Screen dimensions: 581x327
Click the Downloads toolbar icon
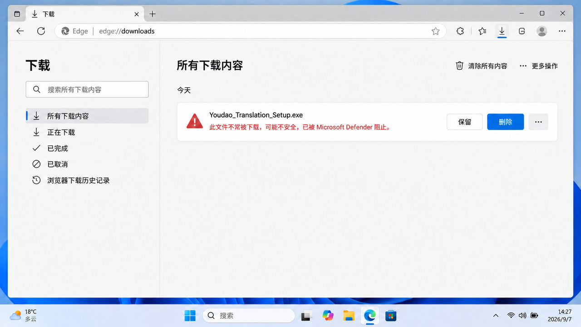coord(502,31)
